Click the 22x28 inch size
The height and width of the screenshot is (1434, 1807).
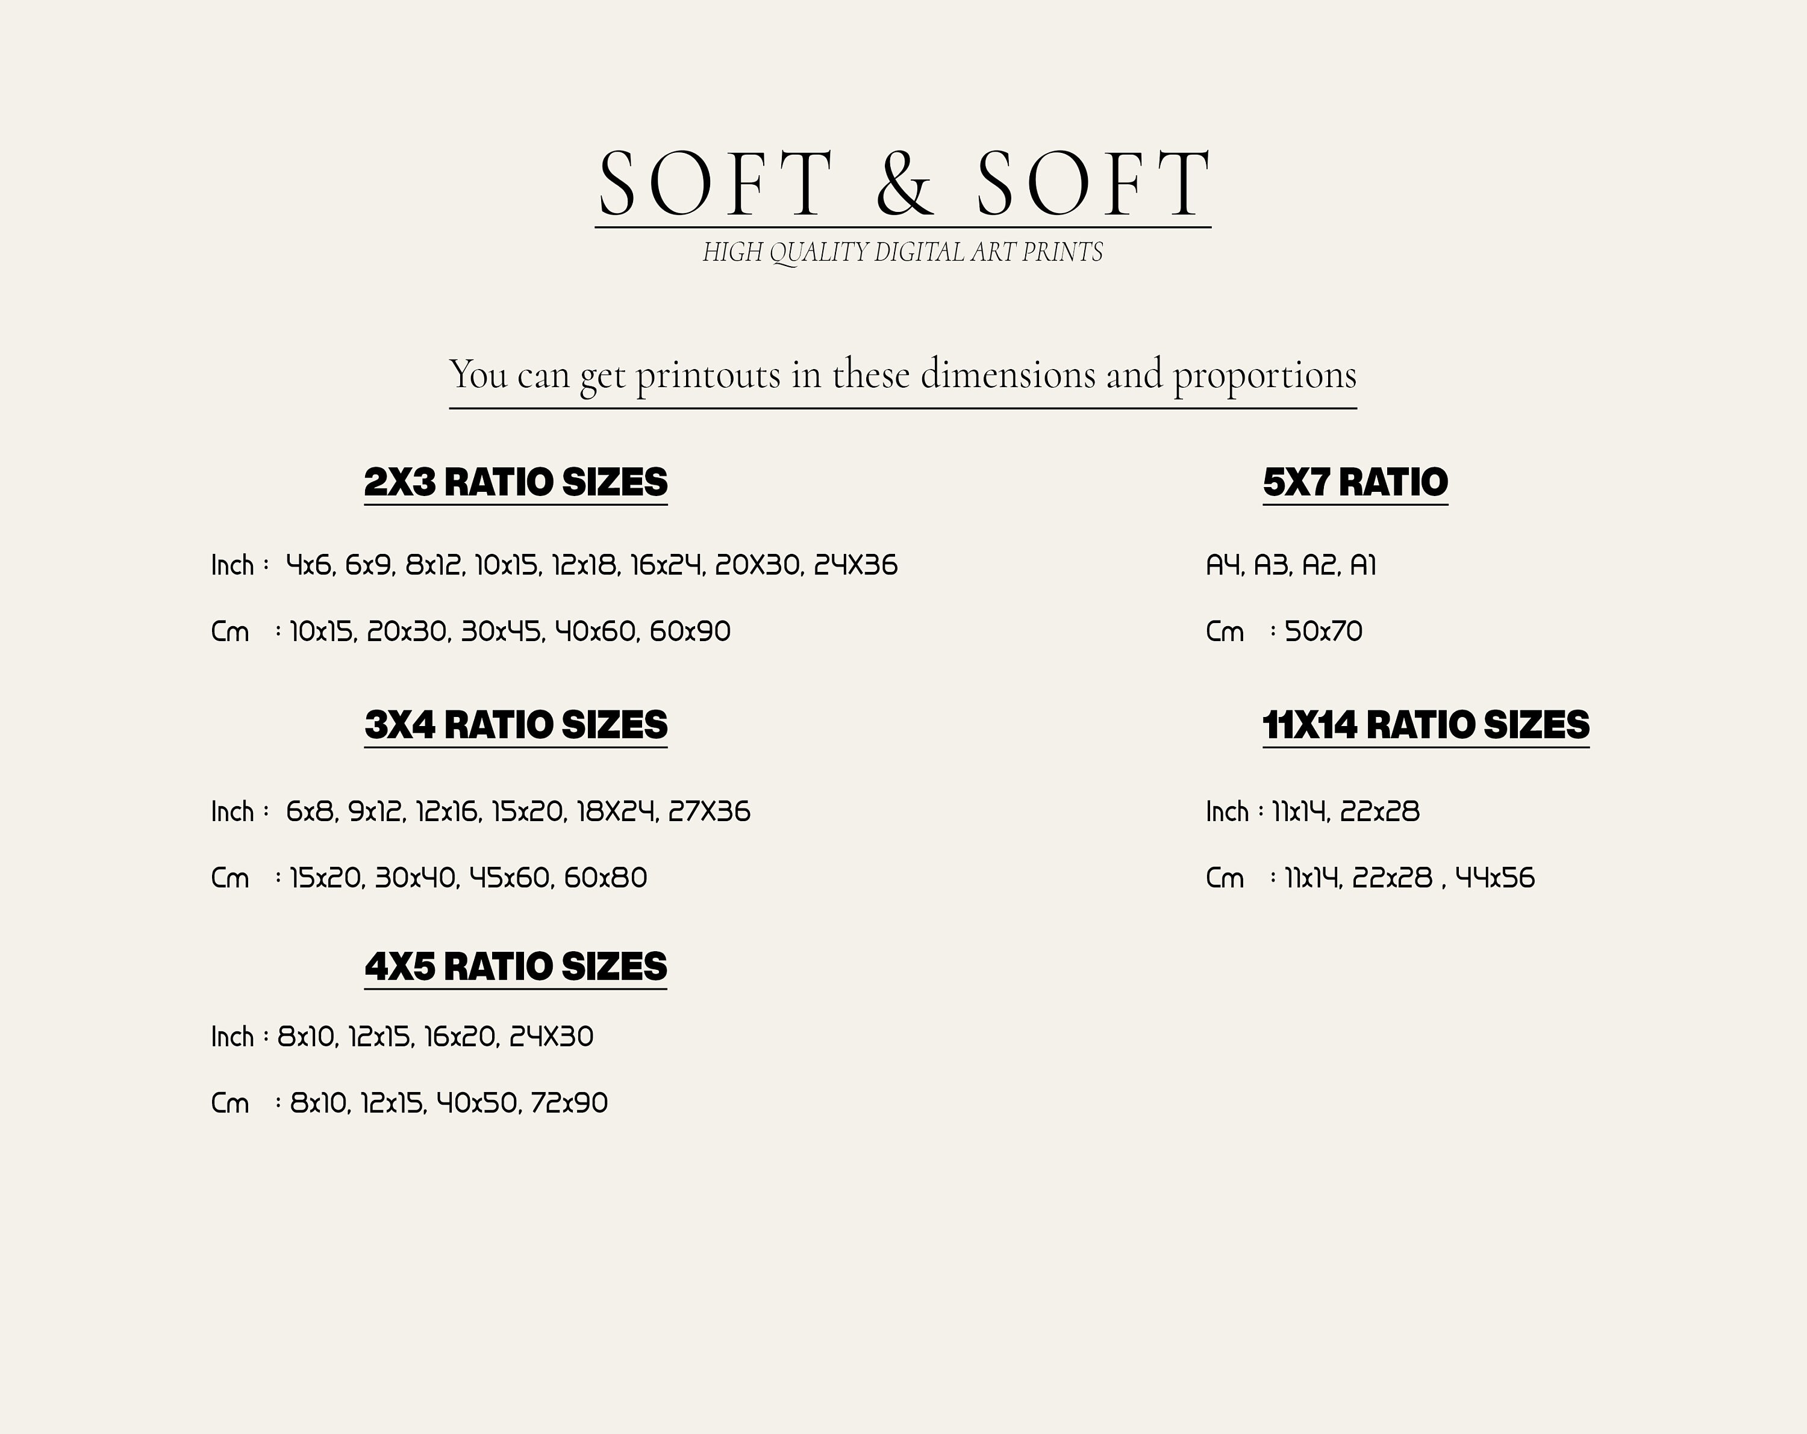(x=1379, y=812)
